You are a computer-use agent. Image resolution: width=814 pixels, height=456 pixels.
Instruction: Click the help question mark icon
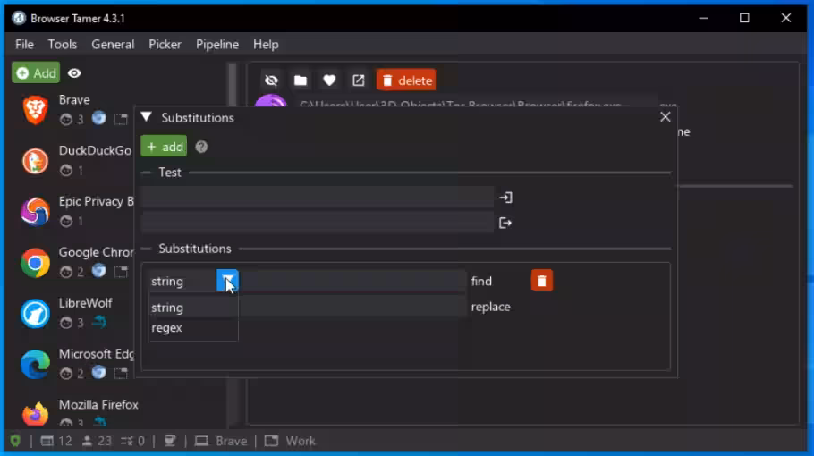[x=201, y=147]
